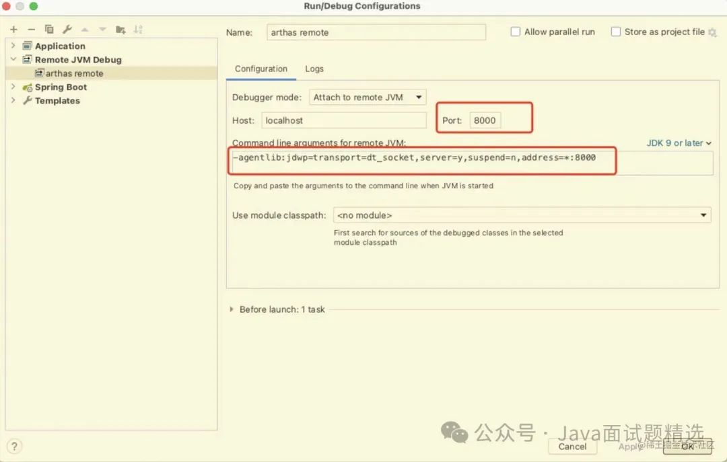The width and height of the screenshot is (727, 462).
Task: Click the Name field containing arthas remote
Action: [x=376, y=32]
